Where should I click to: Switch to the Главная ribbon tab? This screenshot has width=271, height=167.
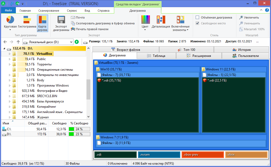pos(25,11)
